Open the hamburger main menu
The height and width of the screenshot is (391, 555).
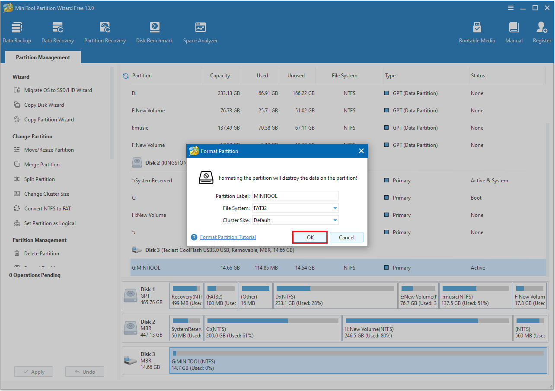click(510, 8)
